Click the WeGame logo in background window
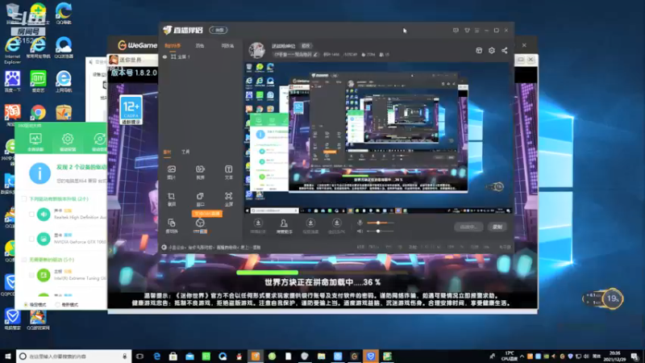Screen dimensions: 645x363 [x=137, y=45]
